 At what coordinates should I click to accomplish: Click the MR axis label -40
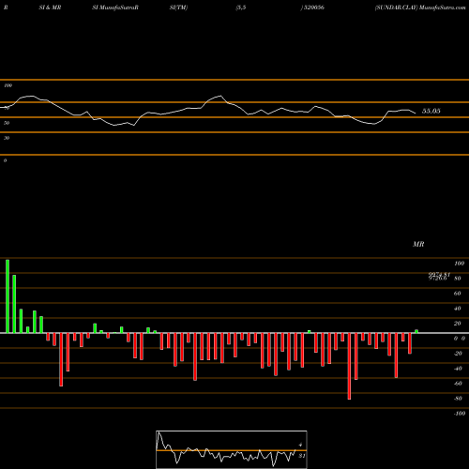tap(458, 369)
